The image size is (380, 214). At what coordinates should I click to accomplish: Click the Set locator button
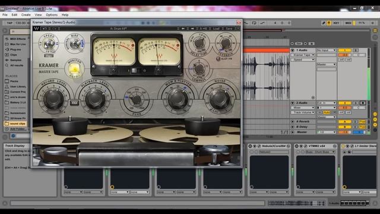click(299, 43)
